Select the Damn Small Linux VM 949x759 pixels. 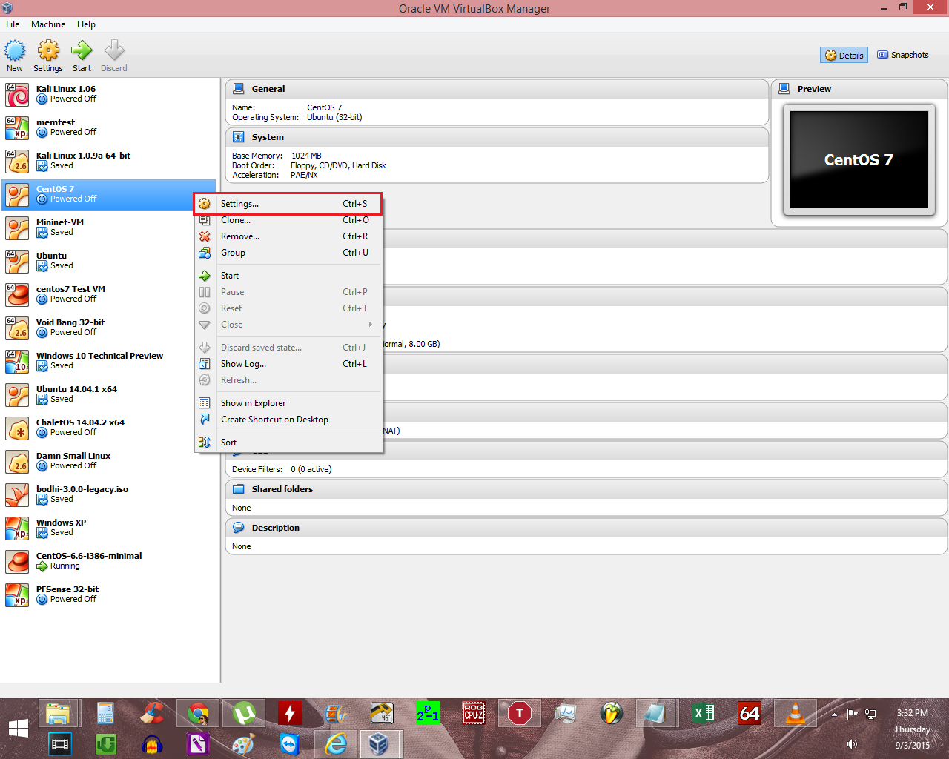(x=110, y=461)
